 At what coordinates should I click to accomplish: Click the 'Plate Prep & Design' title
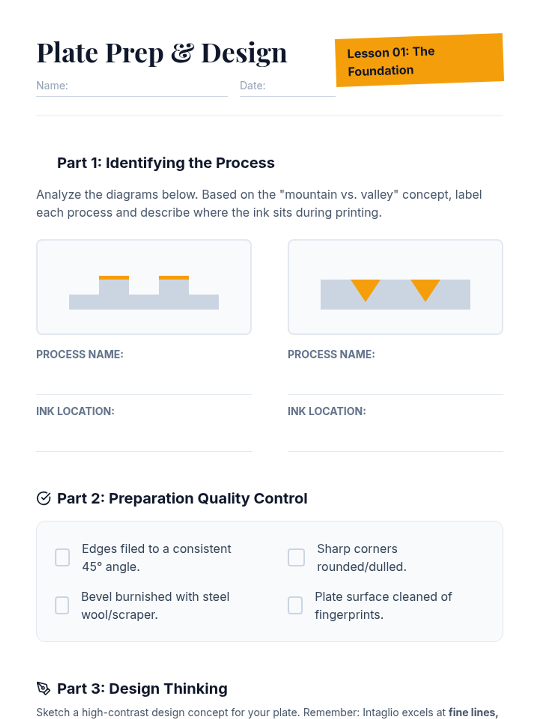pos(162,53)
